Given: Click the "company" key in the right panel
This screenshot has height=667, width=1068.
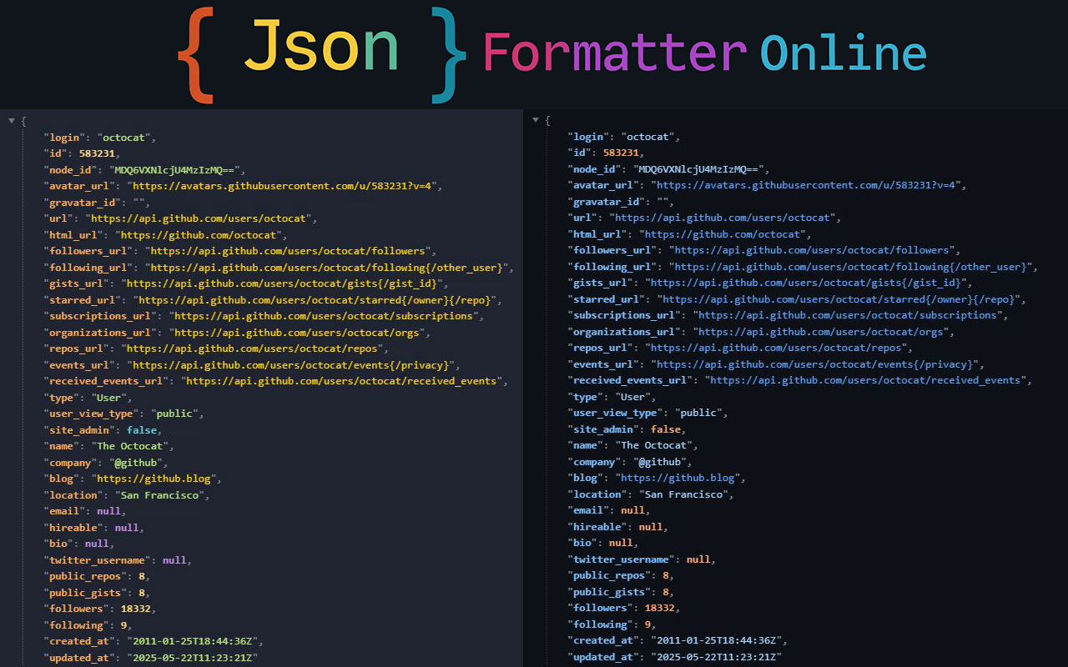Looking at the screenshot, I should [594, 462].
